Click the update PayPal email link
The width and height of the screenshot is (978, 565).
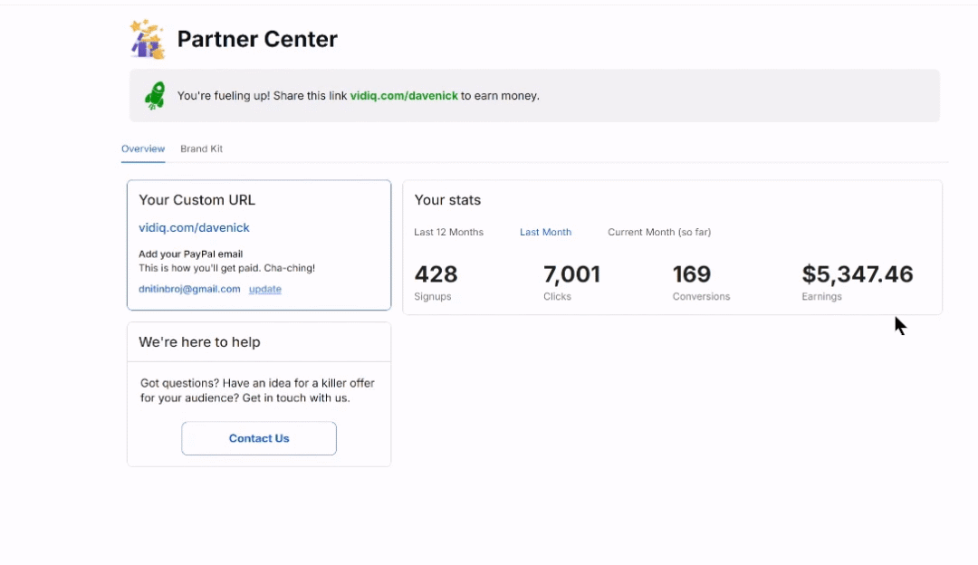[x=265, y=290]
